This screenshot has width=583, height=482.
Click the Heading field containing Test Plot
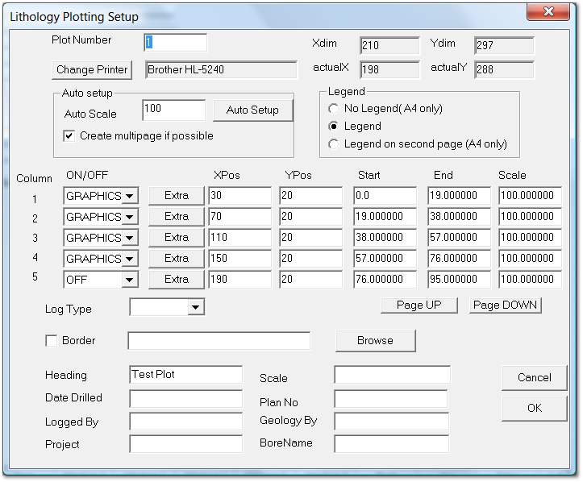[185, 375]
